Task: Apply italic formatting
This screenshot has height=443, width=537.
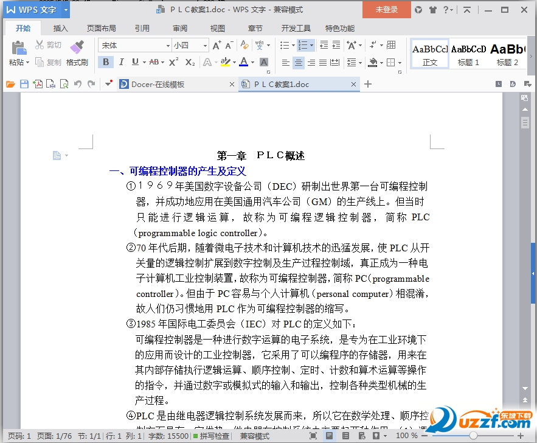Action: point(121,62)
